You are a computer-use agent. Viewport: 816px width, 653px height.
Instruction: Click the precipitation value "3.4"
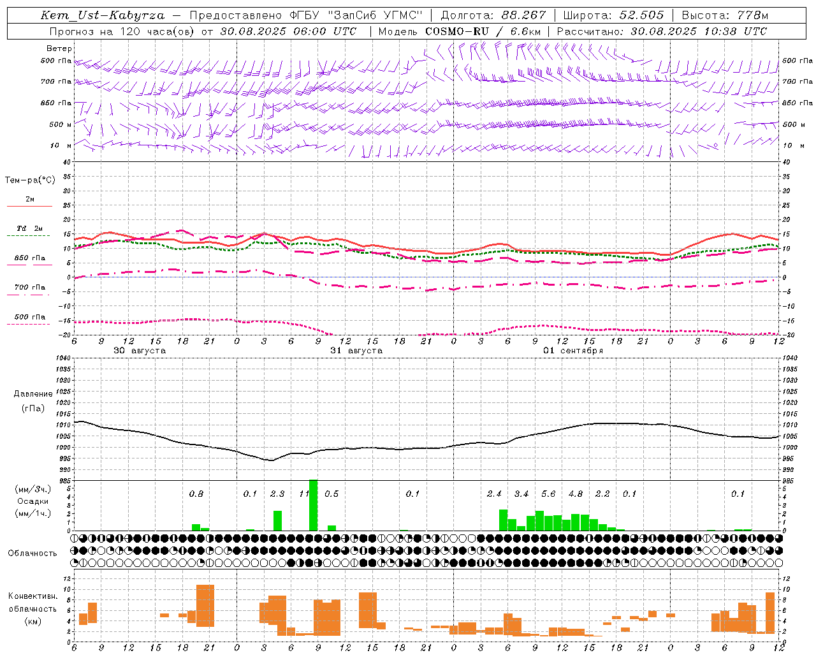pyautogui.click(x=521, y=494)
